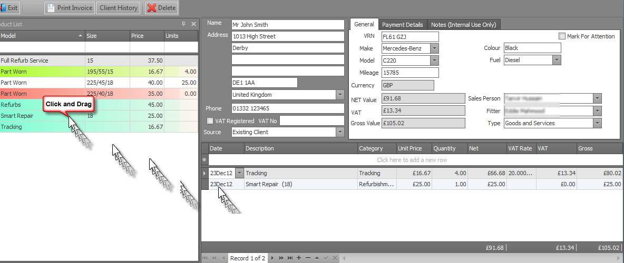This screenshot has width=624, height=263.
Task: Add new record with plus icon
Action: point(299,258)
